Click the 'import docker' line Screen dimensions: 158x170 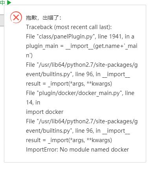pyautogui.click(x=45, y=112)
